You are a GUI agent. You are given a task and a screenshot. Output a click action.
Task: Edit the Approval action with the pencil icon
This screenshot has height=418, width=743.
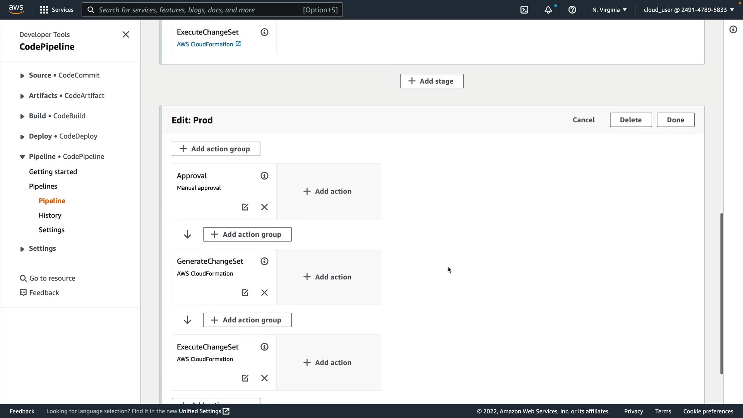pos(245,207)
